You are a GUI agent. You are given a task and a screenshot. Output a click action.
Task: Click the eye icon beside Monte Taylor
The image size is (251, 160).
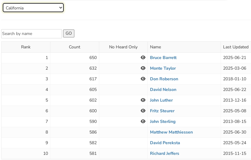(x=143, y=68)
